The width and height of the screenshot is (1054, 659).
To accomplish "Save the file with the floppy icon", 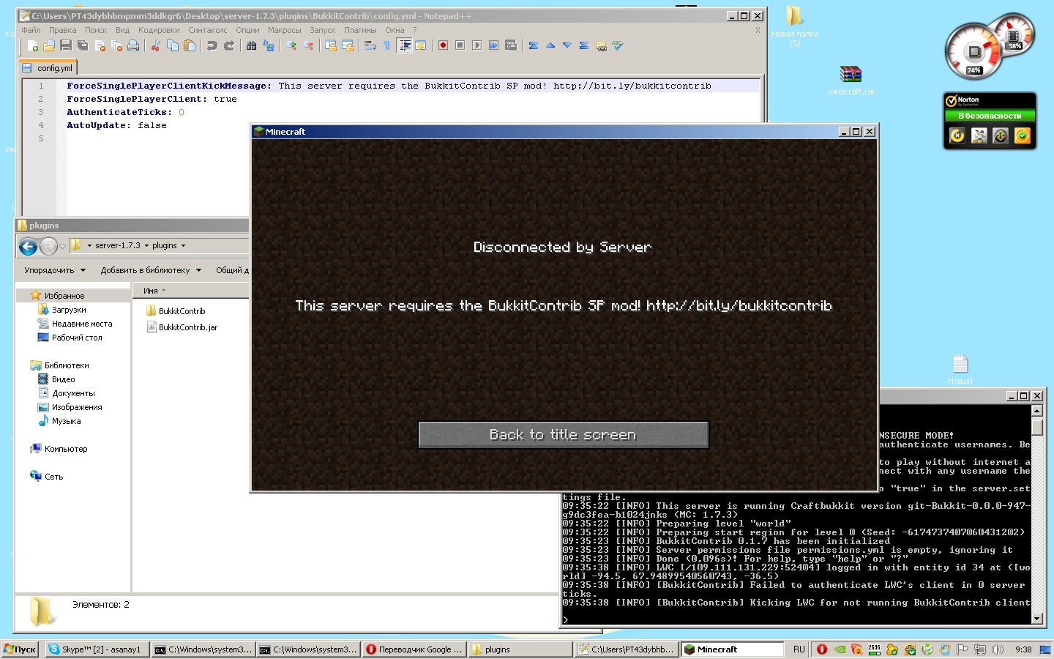I will (66, 45).
